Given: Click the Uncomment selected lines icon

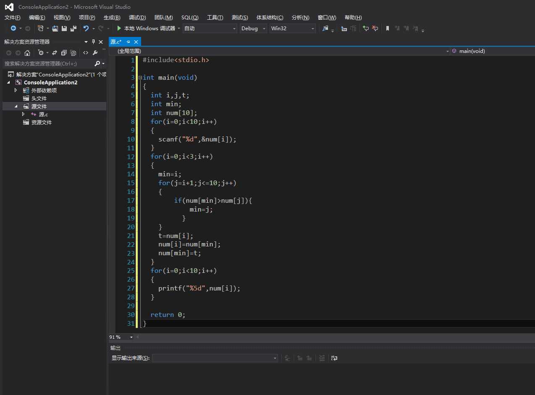Looking at the screenshot, I should (x=375, y=29).
